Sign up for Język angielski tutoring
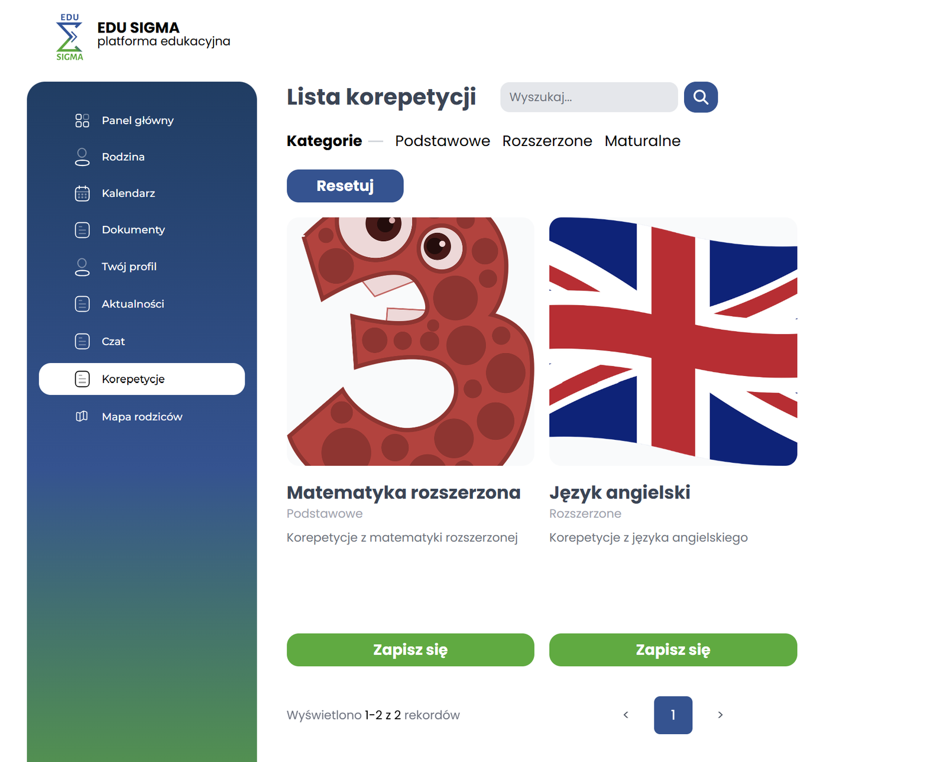Image resolution: width=946 pixels, height=762 pixels. (x=673, y=650)
